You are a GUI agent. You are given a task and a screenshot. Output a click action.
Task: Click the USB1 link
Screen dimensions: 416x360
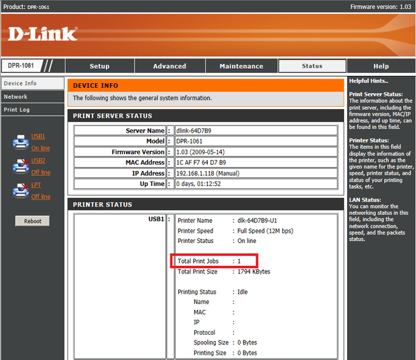pyautogui.click(x=38, y=136)
